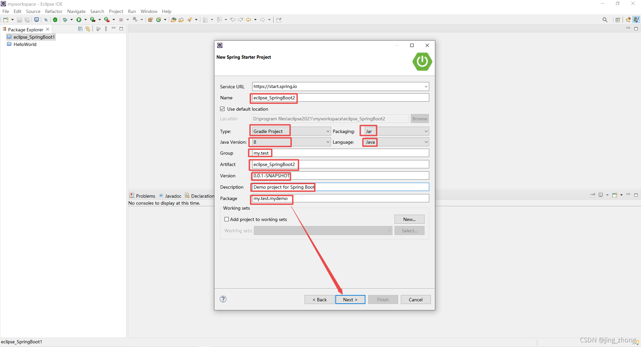Open the Refactor menu

click(54, 11)
